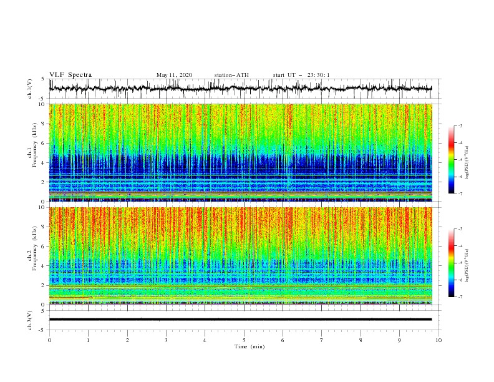
Task: Click time axis tick label "3"
Action: 166,340
